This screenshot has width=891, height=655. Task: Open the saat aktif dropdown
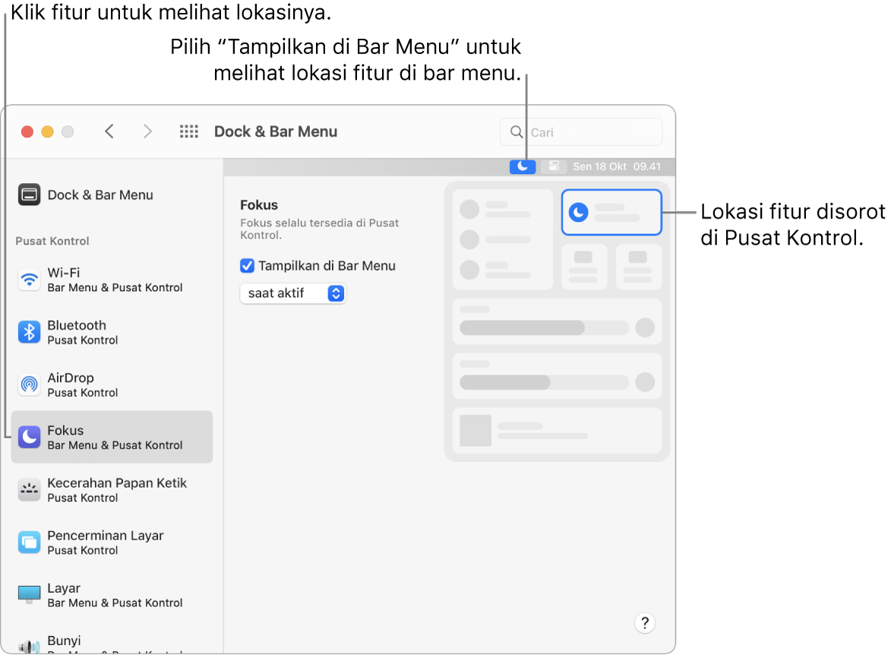(293, 293)
